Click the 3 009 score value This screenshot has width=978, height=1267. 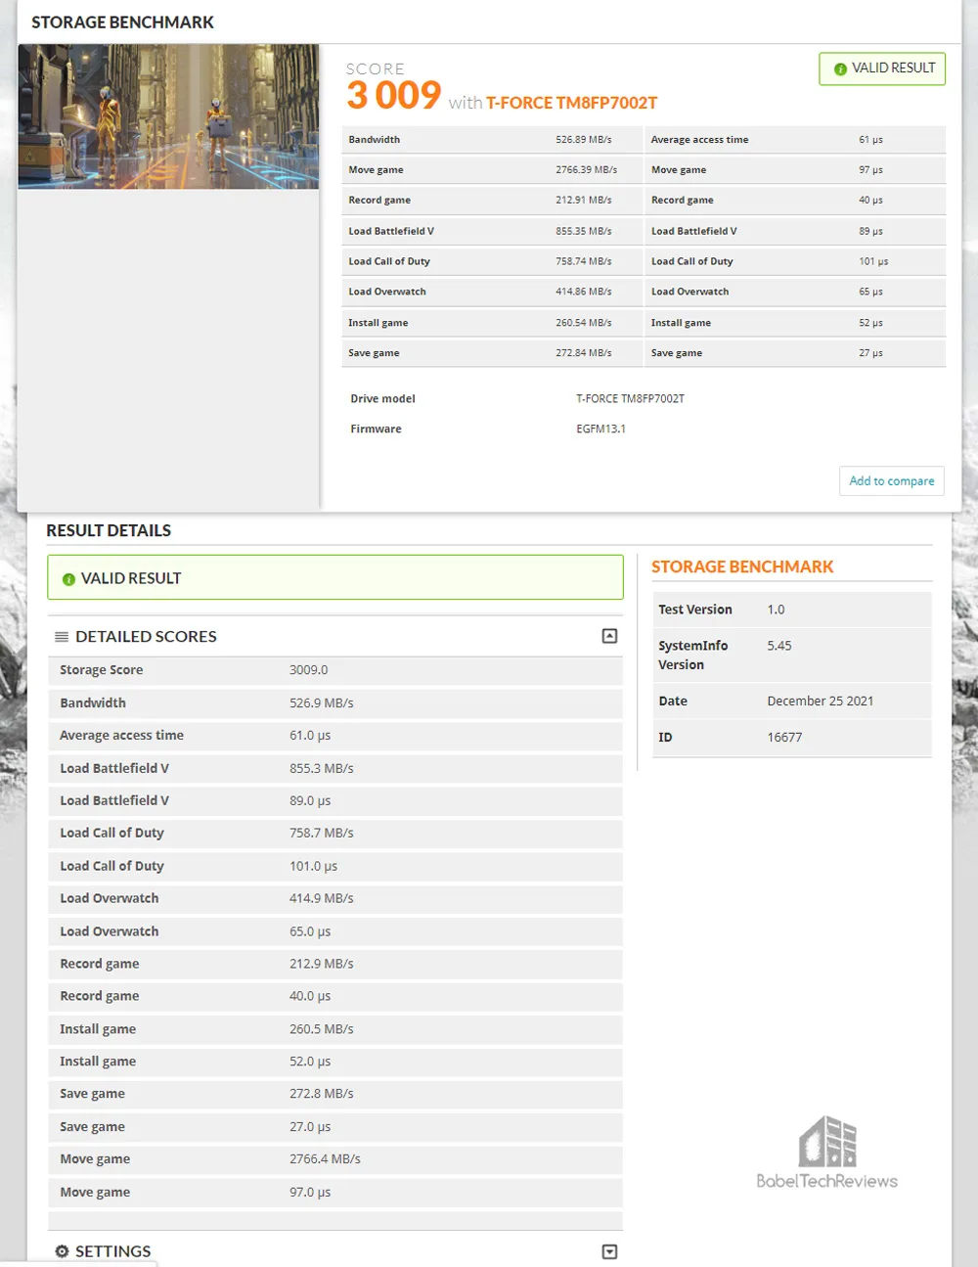394,95
